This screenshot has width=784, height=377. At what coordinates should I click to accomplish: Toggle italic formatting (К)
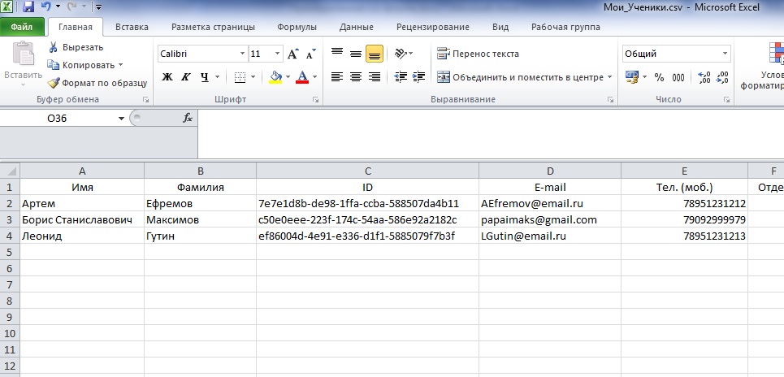(x=185, y=77)
